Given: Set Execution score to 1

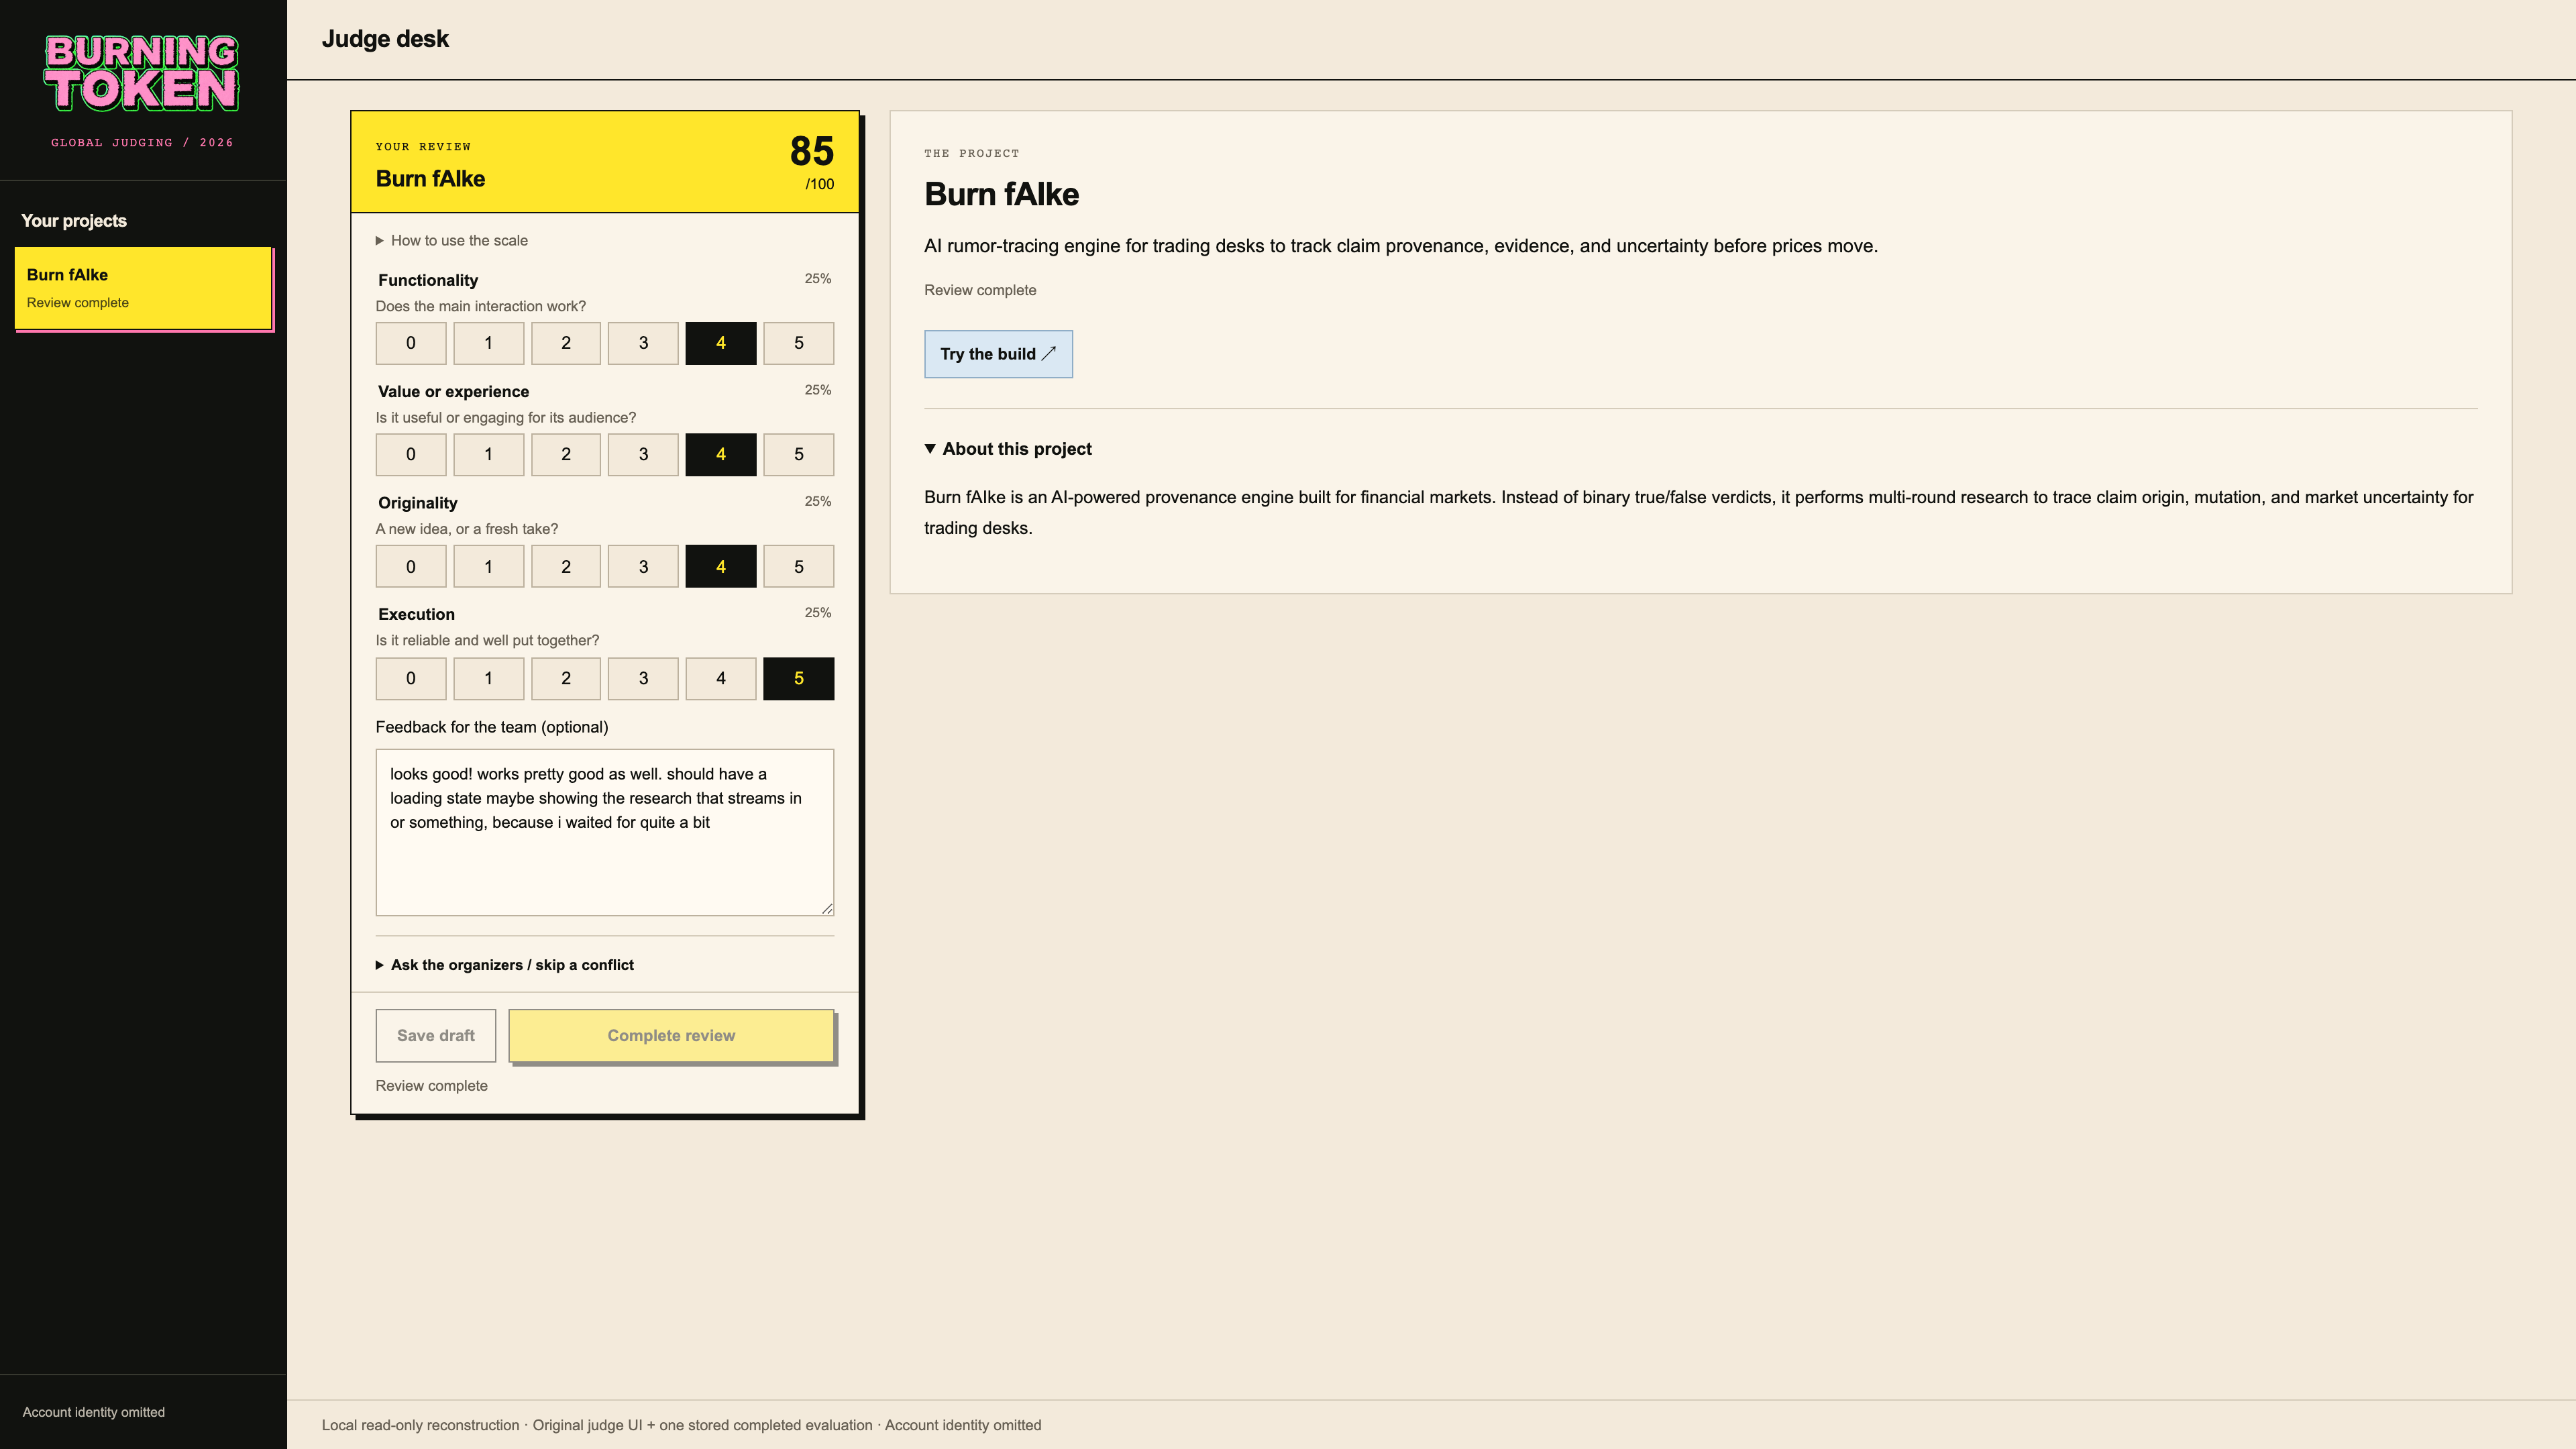Looking at the screenshot, I should pyautogui.click(x=488, y=678).
